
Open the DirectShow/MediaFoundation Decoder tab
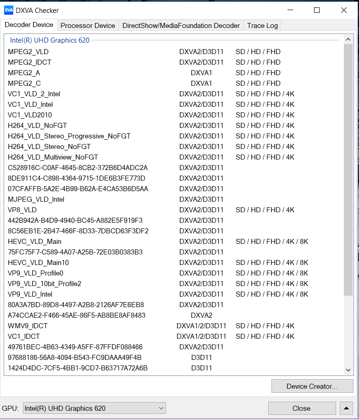[x=181, y=25]
